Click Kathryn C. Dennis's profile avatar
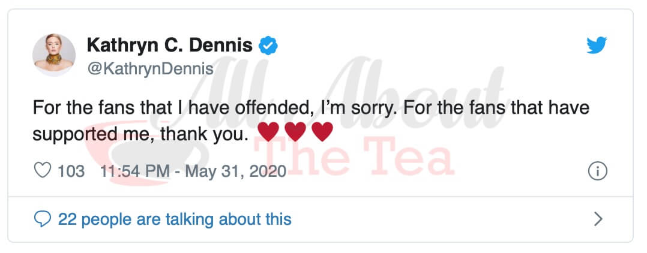The height and width of the screenshot is (253, 647). [54, 55]
